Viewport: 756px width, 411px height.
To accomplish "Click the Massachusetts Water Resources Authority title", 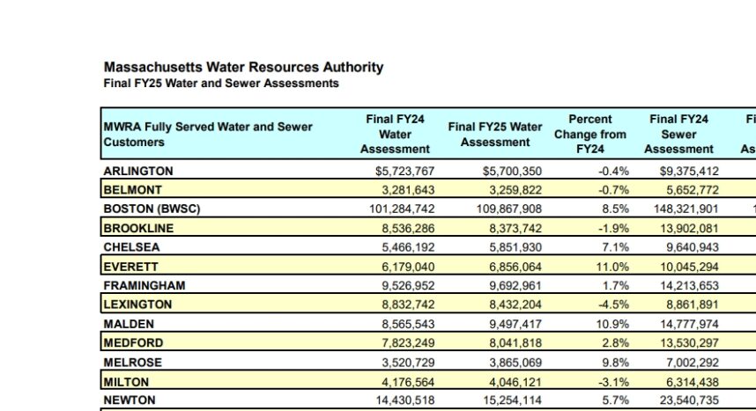I will click(243, 67).
